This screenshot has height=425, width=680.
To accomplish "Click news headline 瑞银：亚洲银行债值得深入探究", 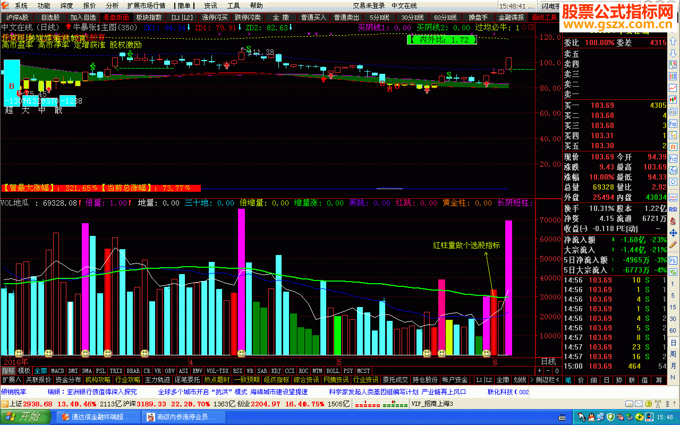I will (92, 392).
